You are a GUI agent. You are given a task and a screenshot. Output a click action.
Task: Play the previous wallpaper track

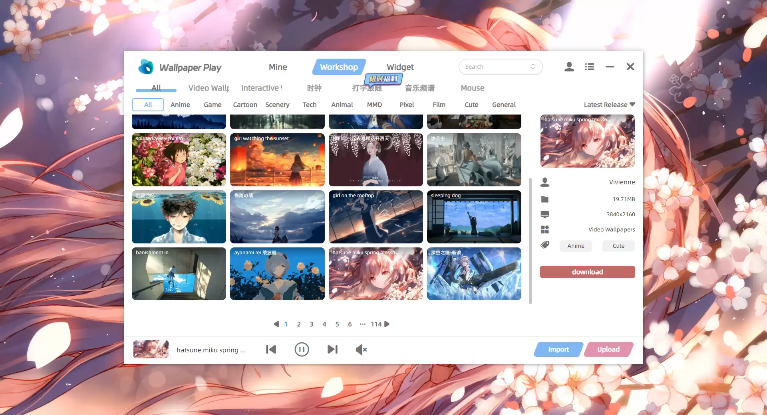point(271,350)
